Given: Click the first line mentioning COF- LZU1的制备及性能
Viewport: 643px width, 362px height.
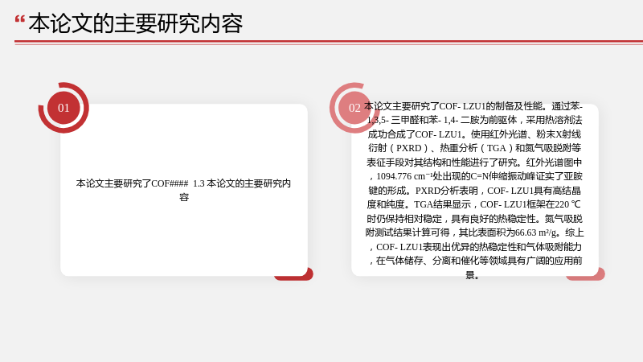Looking at the screenshot, I should pos(473,106).
